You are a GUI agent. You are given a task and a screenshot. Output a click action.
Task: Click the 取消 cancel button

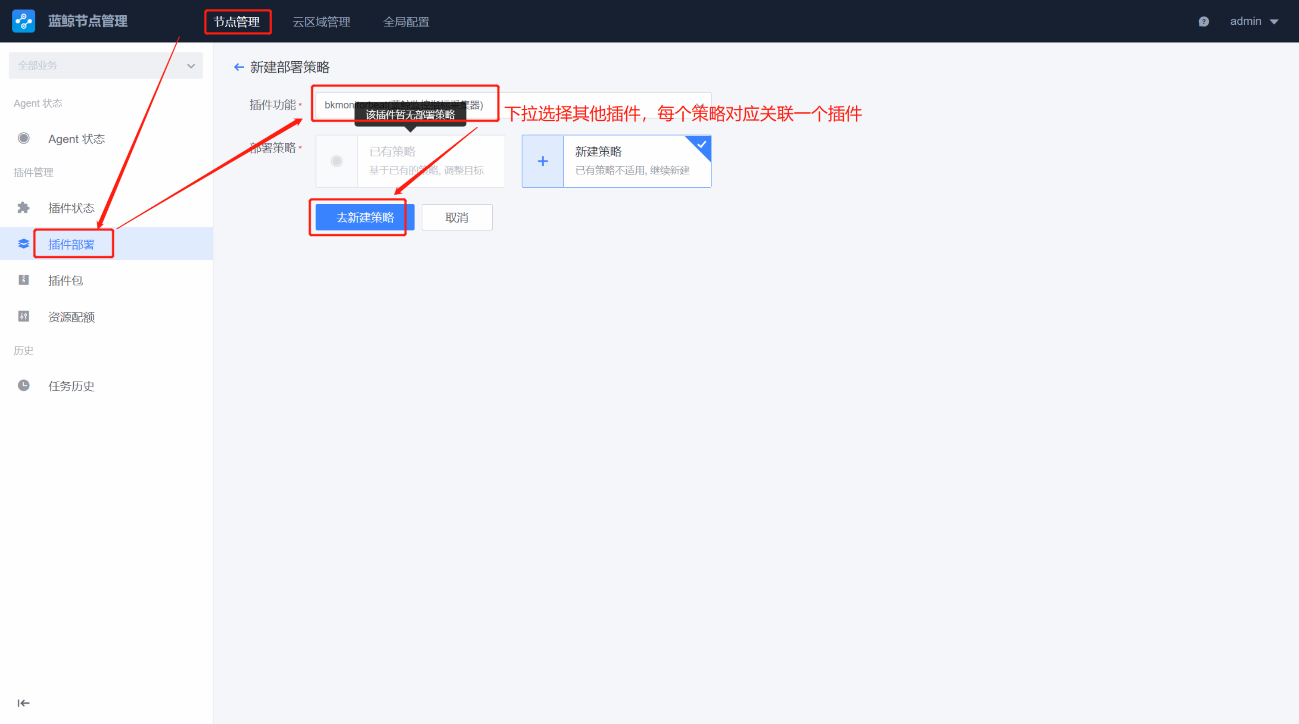coord(456,217)
